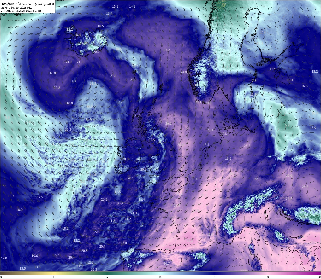Click the '10' tick label on the color scale
Screen dimensions: 321x279
160,277
